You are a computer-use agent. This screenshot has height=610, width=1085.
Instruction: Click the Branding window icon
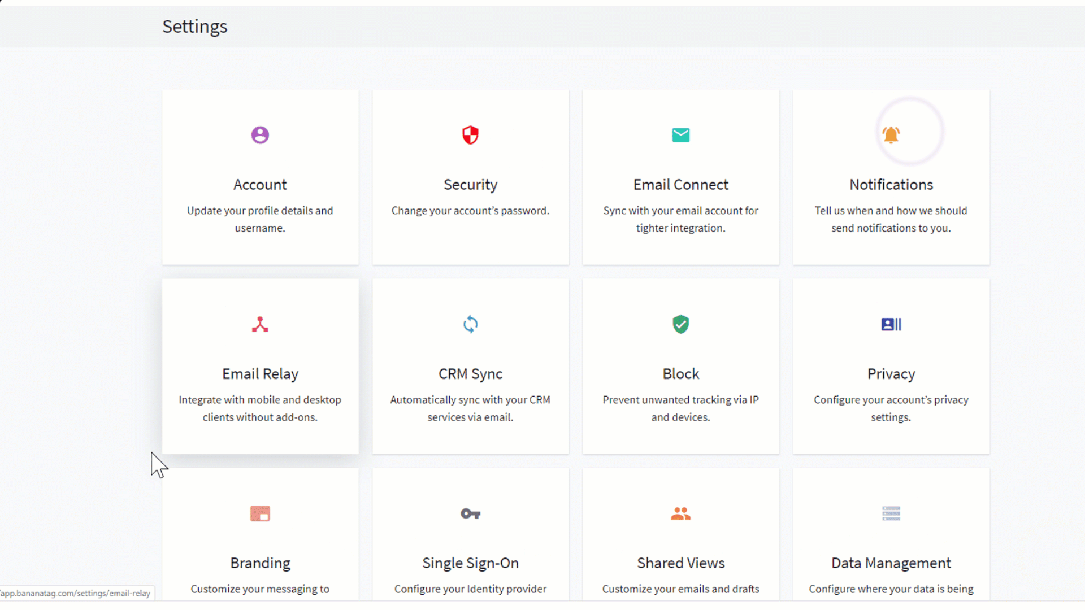click(x=260, y=513)
